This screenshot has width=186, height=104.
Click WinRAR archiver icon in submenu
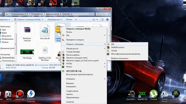[x=108, y=47]
